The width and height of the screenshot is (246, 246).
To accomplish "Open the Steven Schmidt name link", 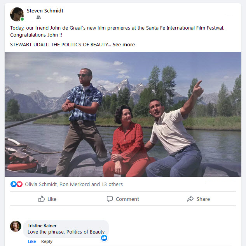I will click(45, 11).
